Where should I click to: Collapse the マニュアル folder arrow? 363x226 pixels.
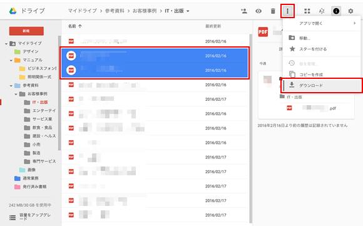tap(11, 61)
